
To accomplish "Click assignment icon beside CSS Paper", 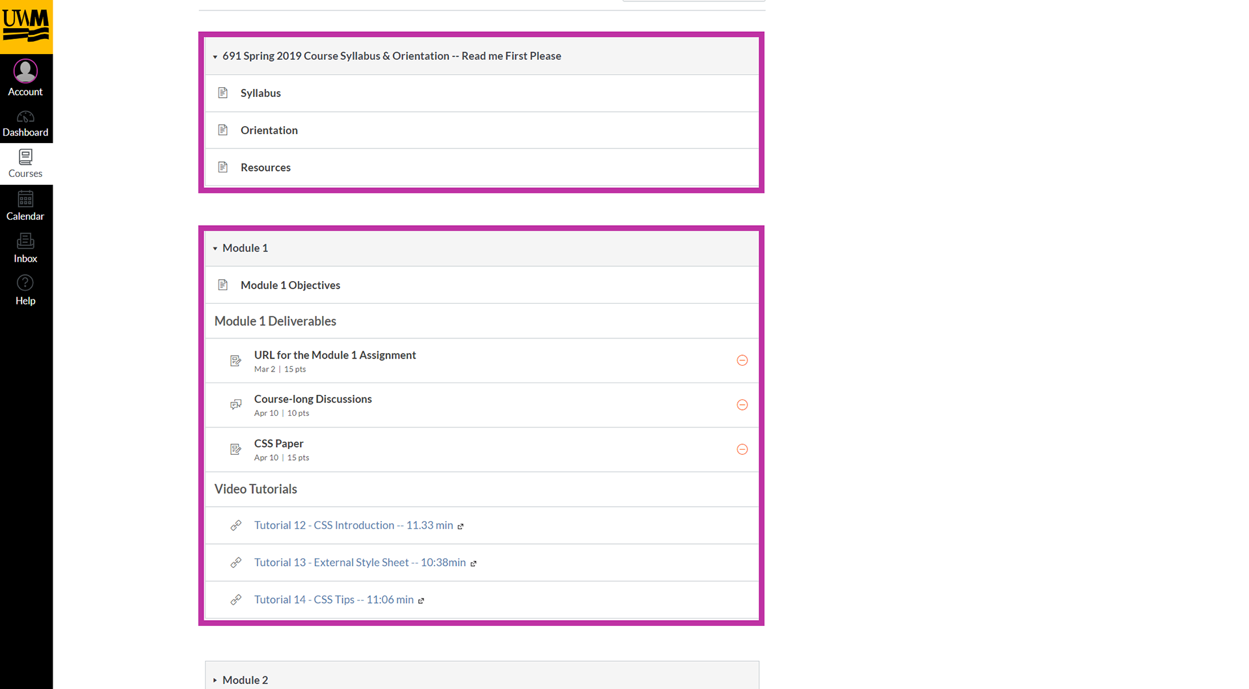I will 236,450.
